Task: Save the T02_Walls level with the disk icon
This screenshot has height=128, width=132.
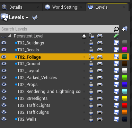Action: (x=116, y=119)
